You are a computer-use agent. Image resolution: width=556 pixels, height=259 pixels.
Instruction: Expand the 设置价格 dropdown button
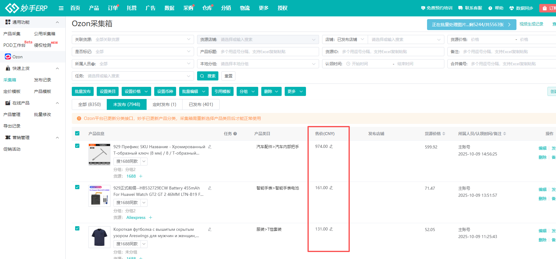pyautogui.click(x=136, y=91)
